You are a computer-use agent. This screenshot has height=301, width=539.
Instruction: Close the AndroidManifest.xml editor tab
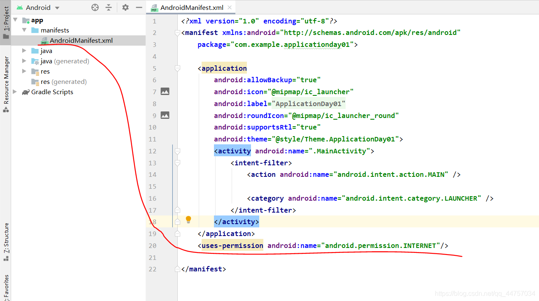click(229, 7)
